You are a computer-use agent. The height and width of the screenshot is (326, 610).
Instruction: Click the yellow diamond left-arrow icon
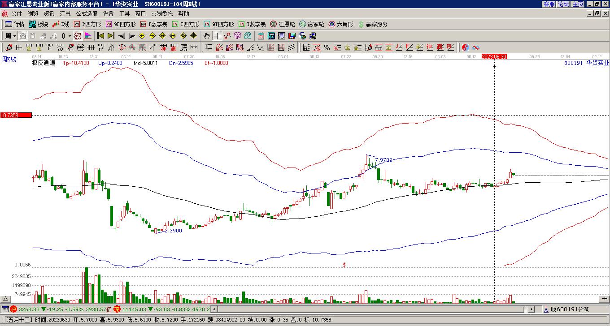tap(142, 36)
